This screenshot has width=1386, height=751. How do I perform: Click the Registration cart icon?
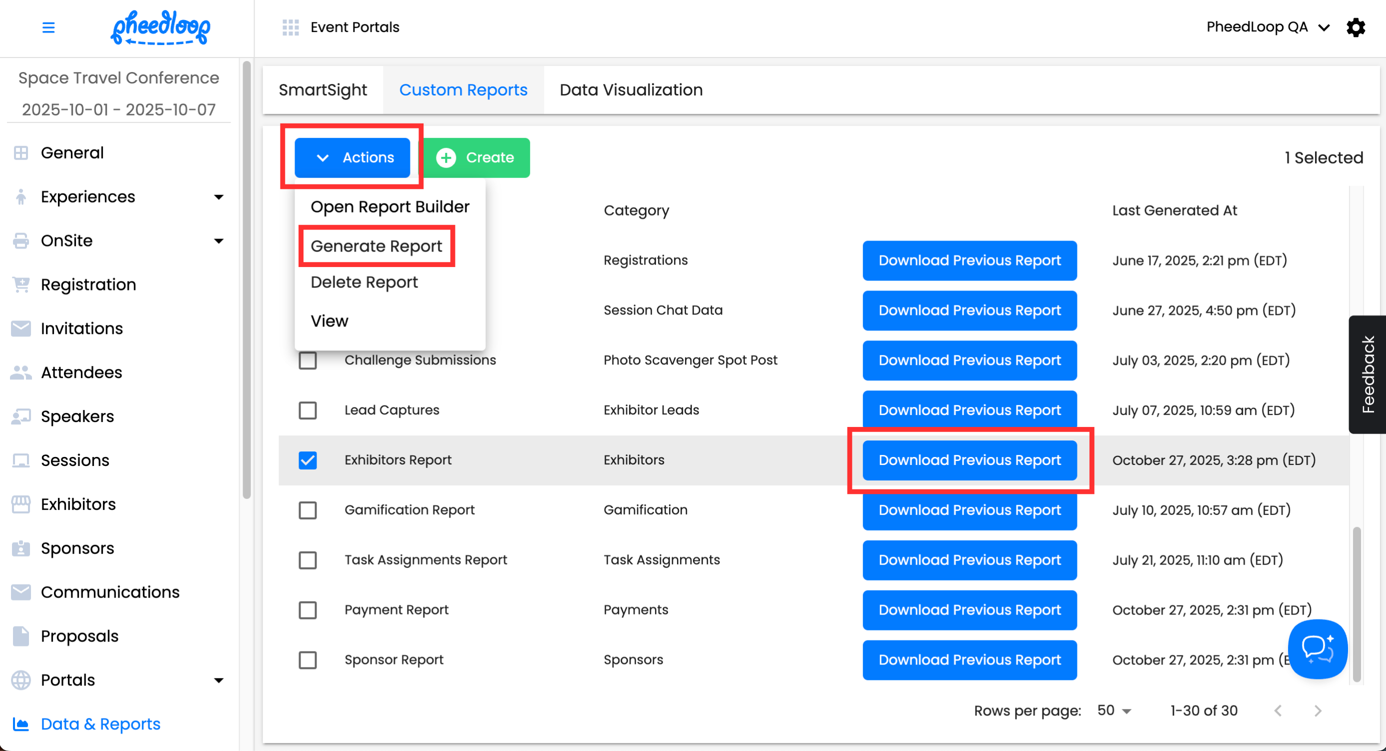click(21, 284)
